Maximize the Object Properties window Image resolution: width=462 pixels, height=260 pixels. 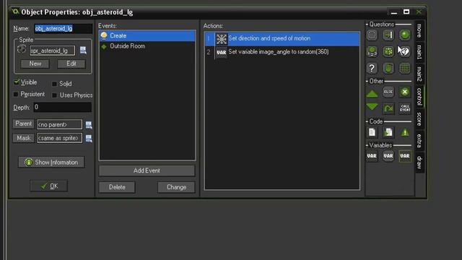(x=406, y=12)
